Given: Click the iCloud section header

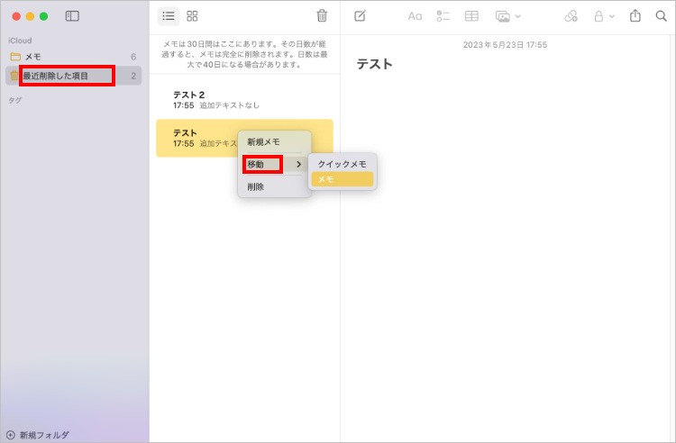Looking at the screenshot, I should 20,41.
